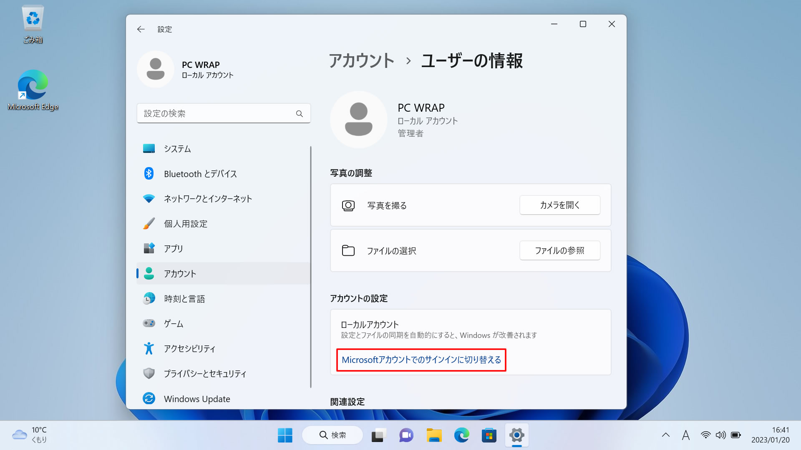
Task: Open the システム settings category
Action: (223, 149)
